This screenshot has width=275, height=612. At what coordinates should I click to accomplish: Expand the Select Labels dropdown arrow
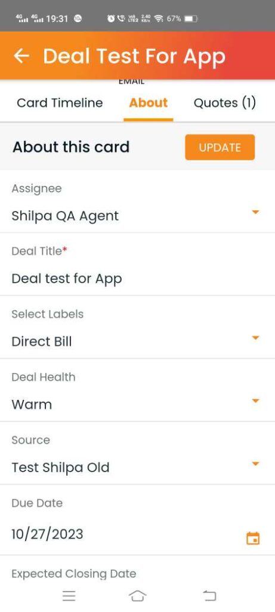click(x=255, y=338)
